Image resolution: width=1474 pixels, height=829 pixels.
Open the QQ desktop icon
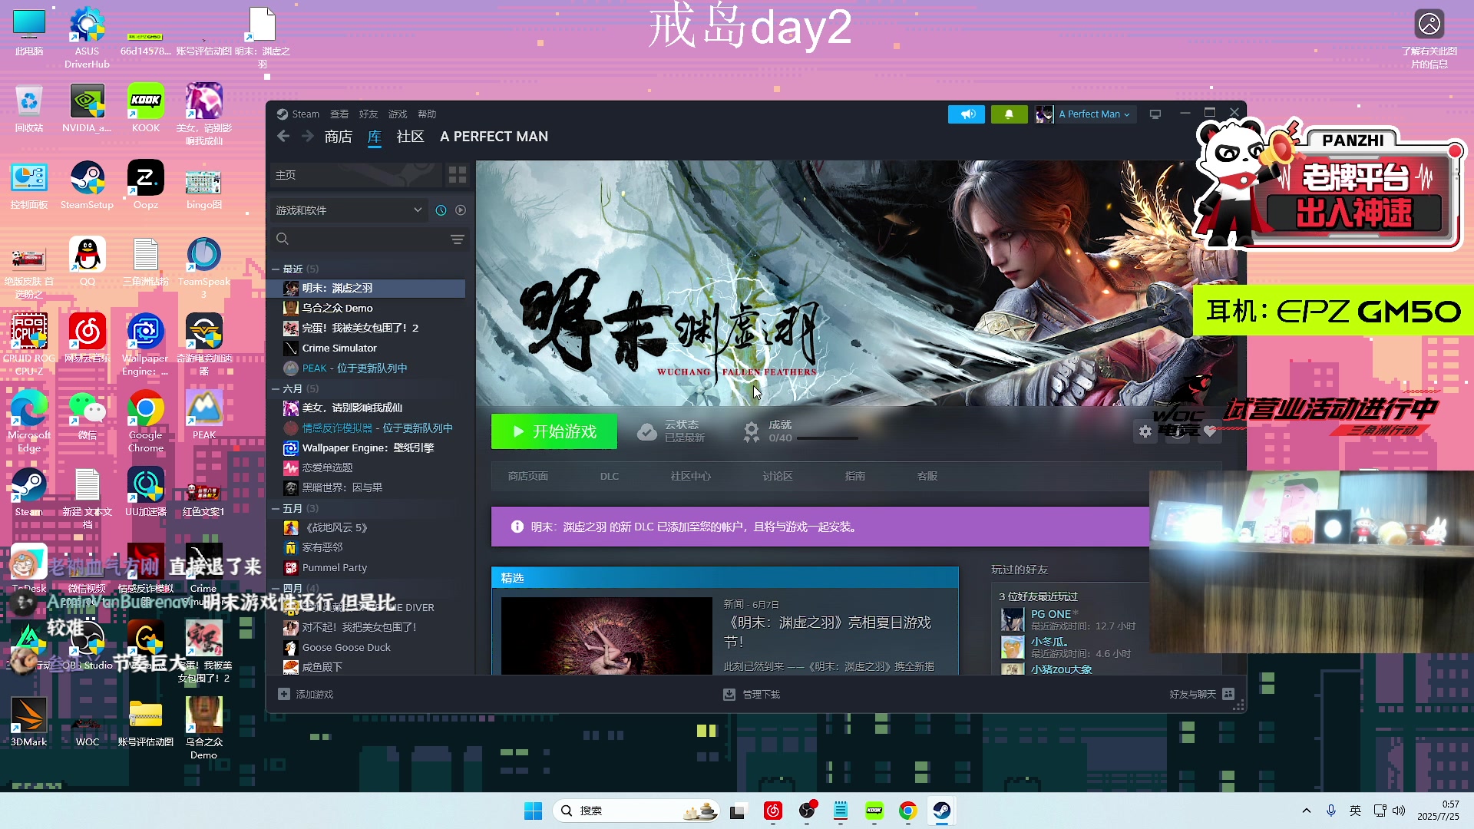tap(88, 261)
